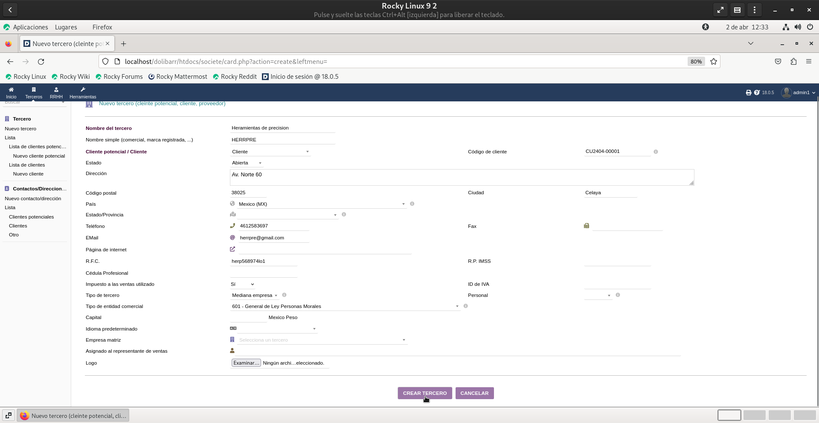Open the RRHH module icon

click(56, 90)
